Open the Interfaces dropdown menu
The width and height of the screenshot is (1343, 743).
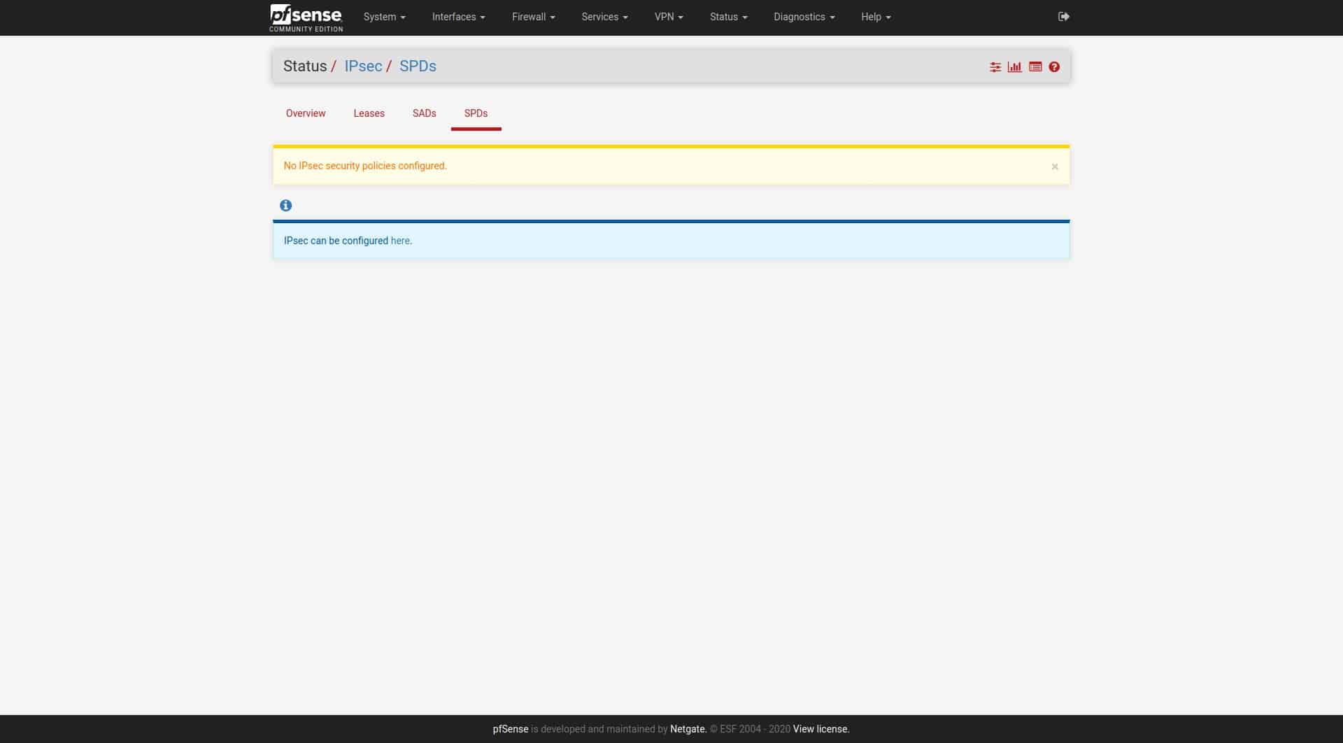pos(458,17)
